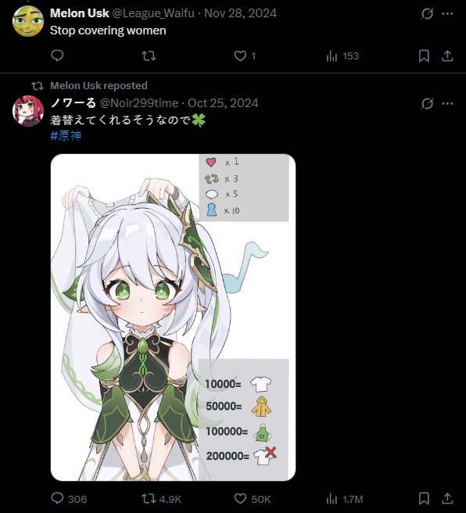Visit the @Noir299time profile handle
The width and height of the screenshot is (466, 513).
tap(139, 103)
